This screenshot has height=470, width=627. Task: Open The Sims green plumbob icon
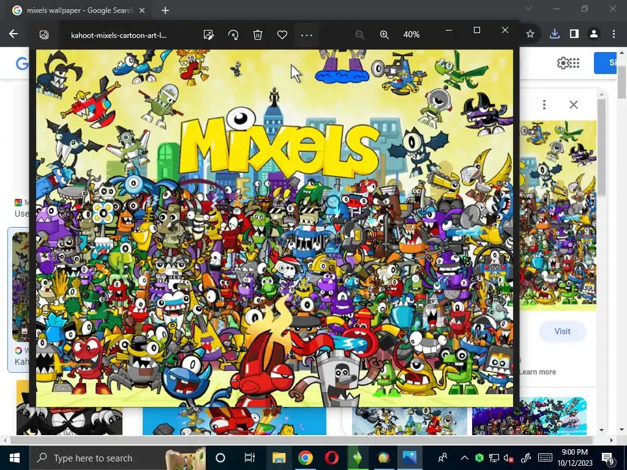point(358,458)
